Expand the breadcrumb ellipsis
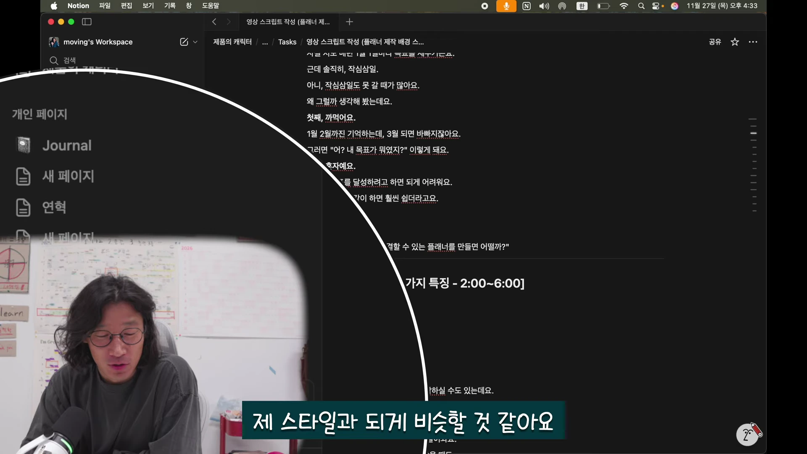Screen dimensions: 807x454 tap(265, 42)
